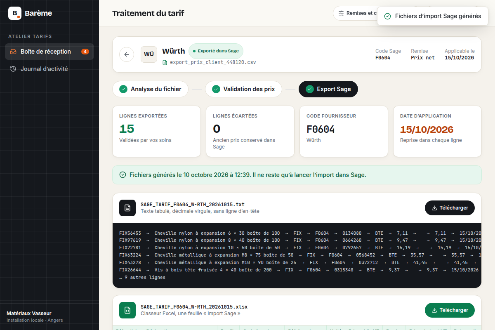
Task: Click the date under Applicable le
Action: (460, 58)
